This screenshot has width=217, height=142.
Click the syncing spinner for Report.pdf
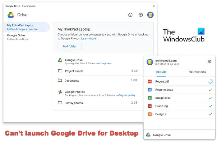(210, 82)
